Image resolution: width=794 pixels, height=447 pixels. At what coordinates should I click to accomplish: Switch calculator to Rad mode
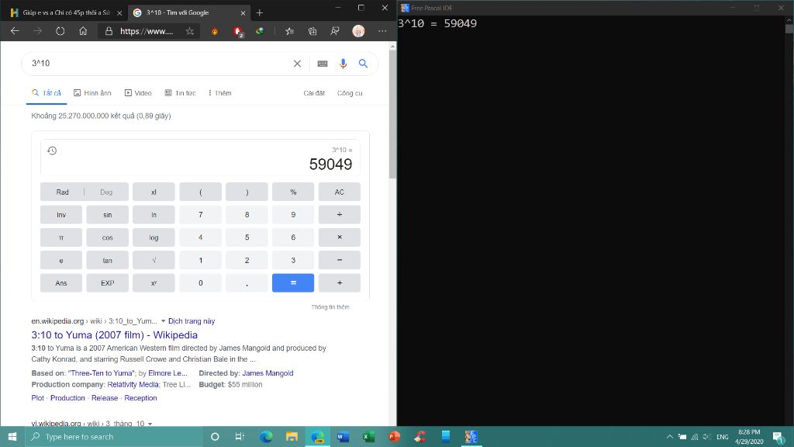click(62, 192)
